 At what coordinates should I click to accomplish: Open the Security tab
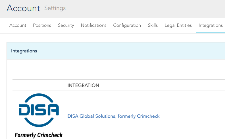coord(66,25)
